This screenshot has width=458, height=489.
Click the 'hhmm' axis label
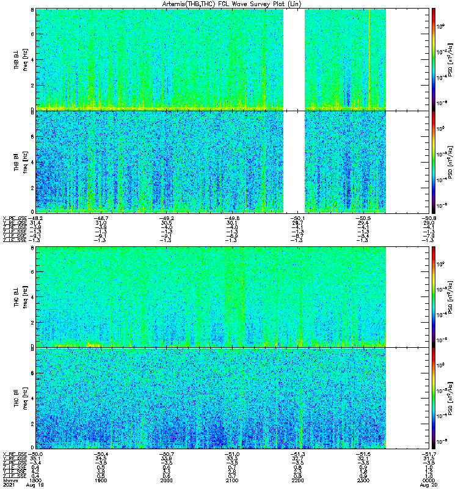click(10, 480)
